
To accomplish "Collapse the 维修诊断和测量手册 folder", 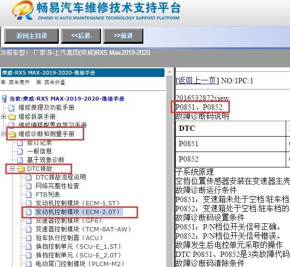I will click(3, 134).
